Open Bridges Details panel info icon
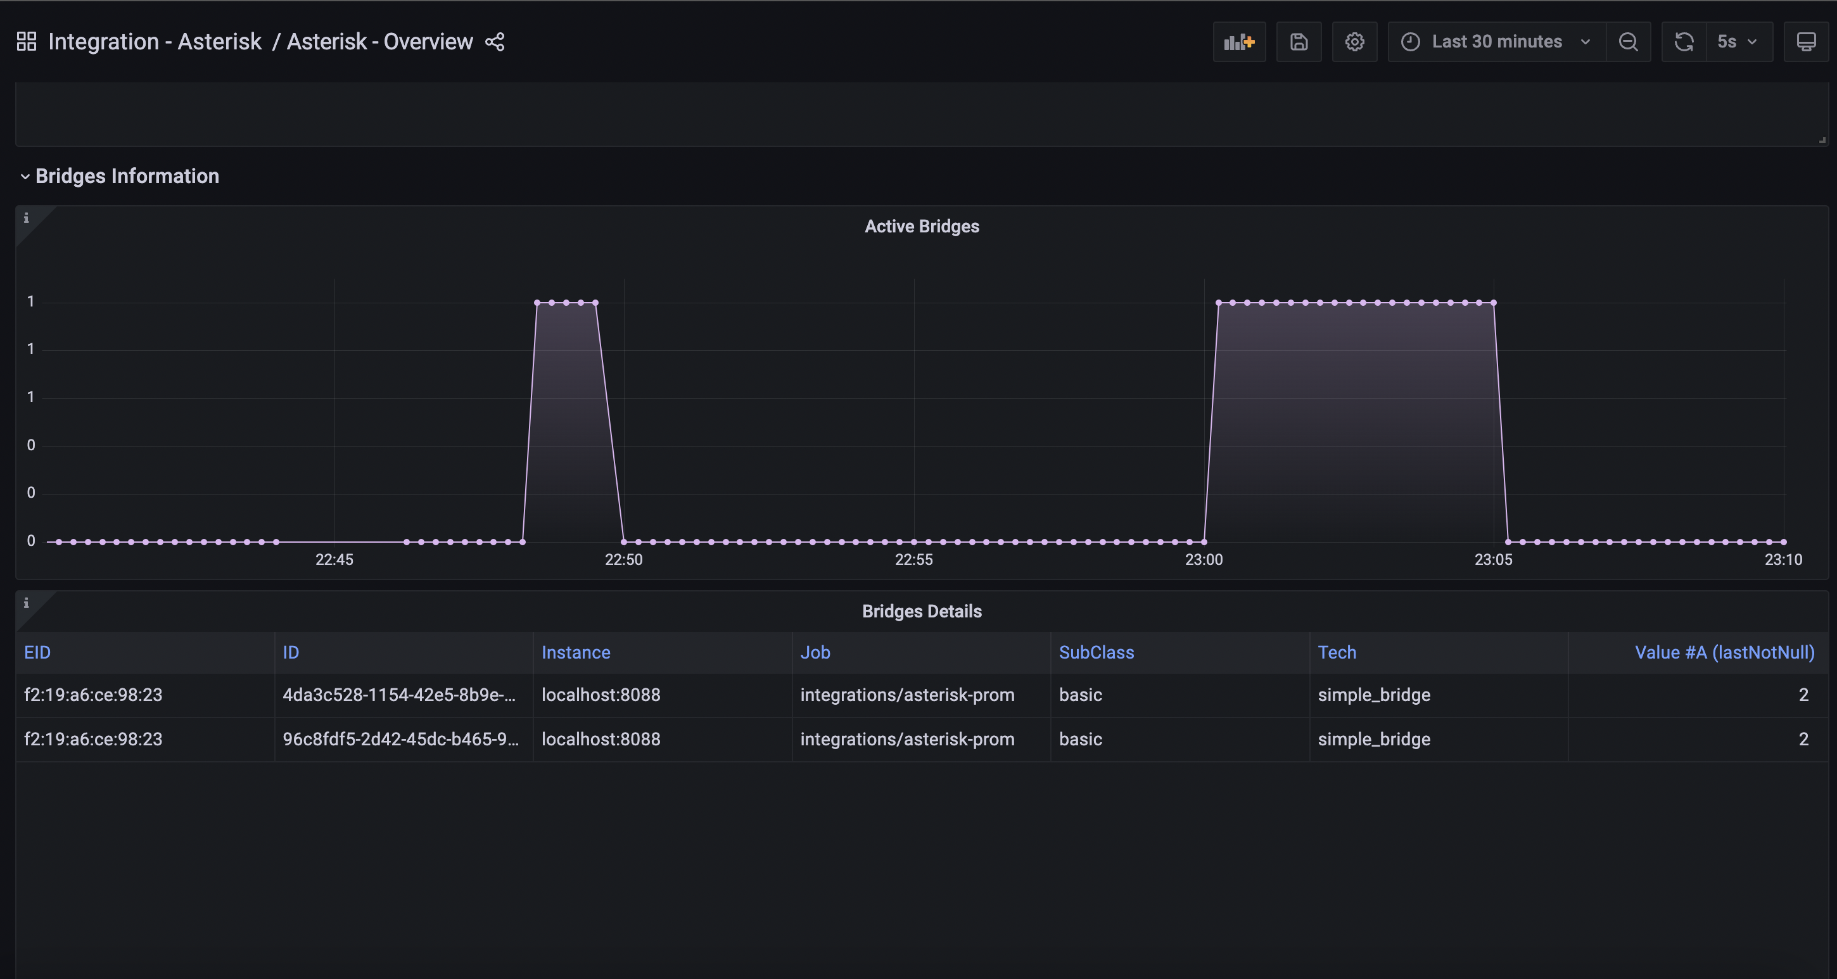The width and height of the screenshot is (1837, 979). tap(27, 603)
